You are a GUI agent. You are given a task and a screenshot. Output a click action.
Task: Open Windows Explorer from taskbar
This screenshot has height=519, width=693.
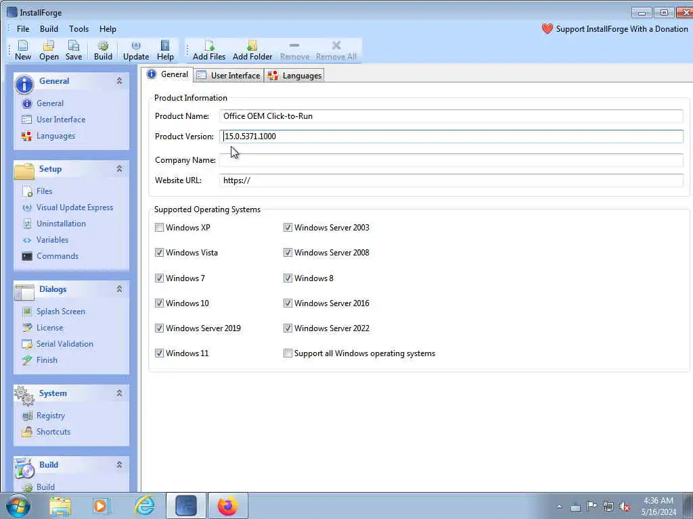coord(60,506)
